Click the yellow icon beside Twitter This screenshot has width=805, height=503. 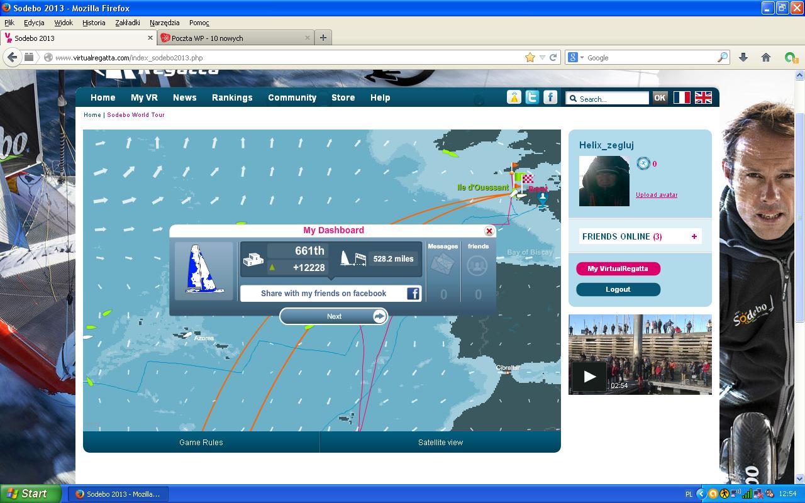[514, 97]
